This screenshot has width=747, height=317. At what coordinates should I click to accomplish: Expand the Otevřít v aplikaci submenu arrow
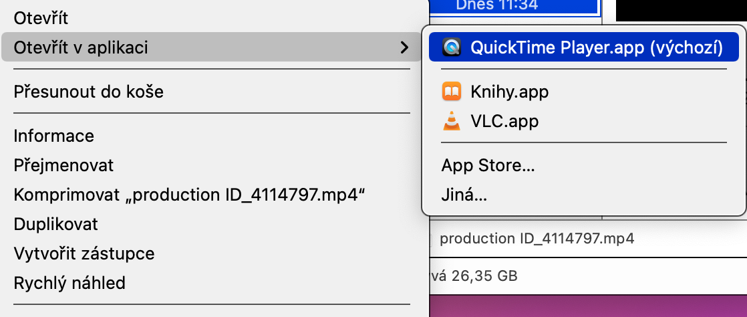click(403, 47)
